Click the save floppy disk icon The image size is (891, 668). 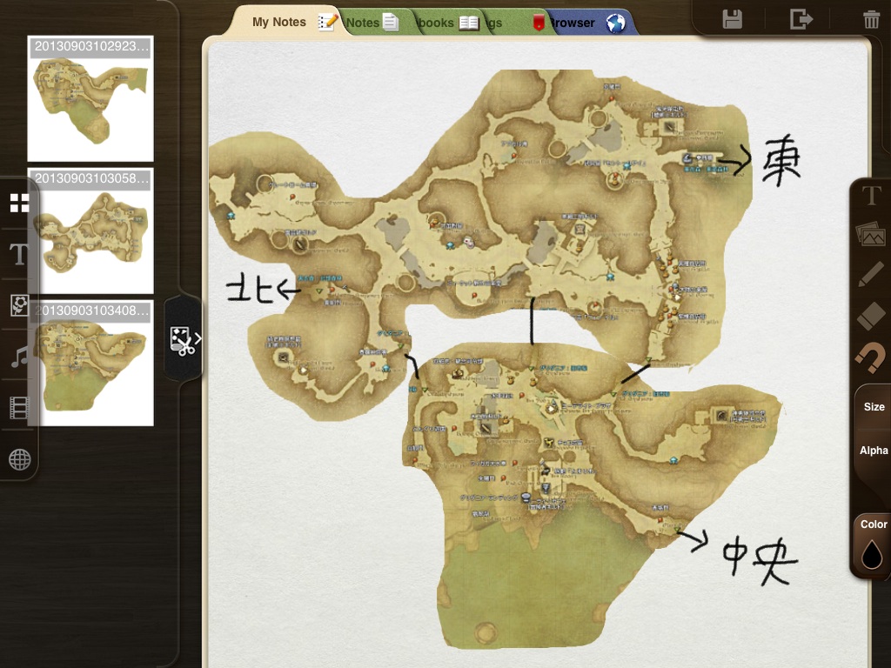coord(733,19)
